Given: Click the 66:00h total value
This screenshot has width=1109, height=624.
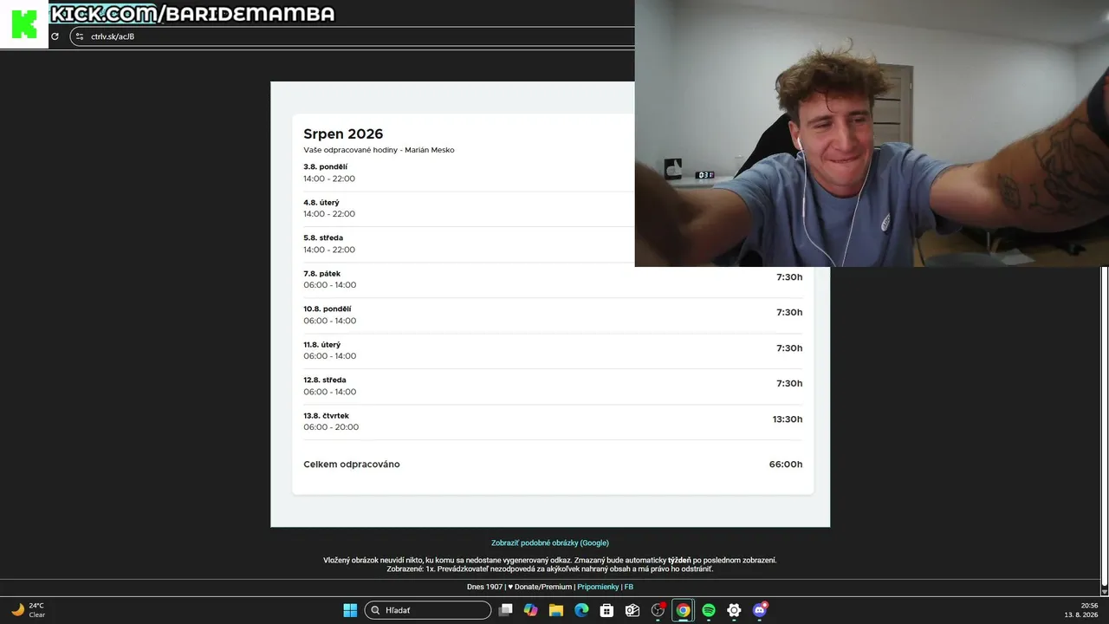Looking at the screenshot, I should 786,465.
